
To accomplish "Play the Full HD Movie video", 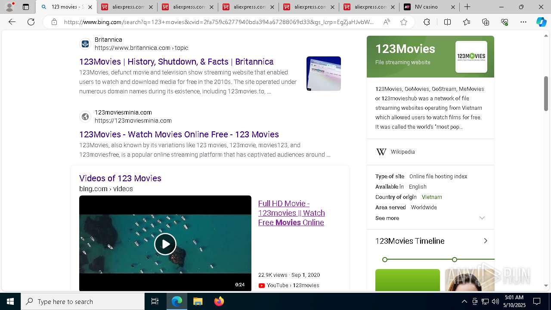I will tap(165, 244).
